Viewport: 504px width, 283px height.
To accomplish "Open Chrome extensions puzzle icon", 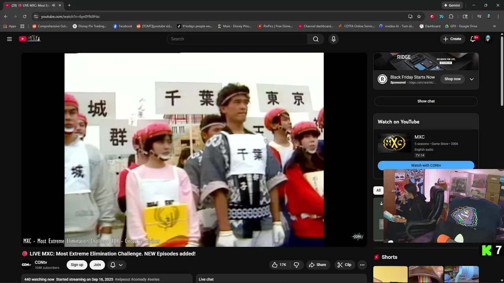I will tap(451, 17).
